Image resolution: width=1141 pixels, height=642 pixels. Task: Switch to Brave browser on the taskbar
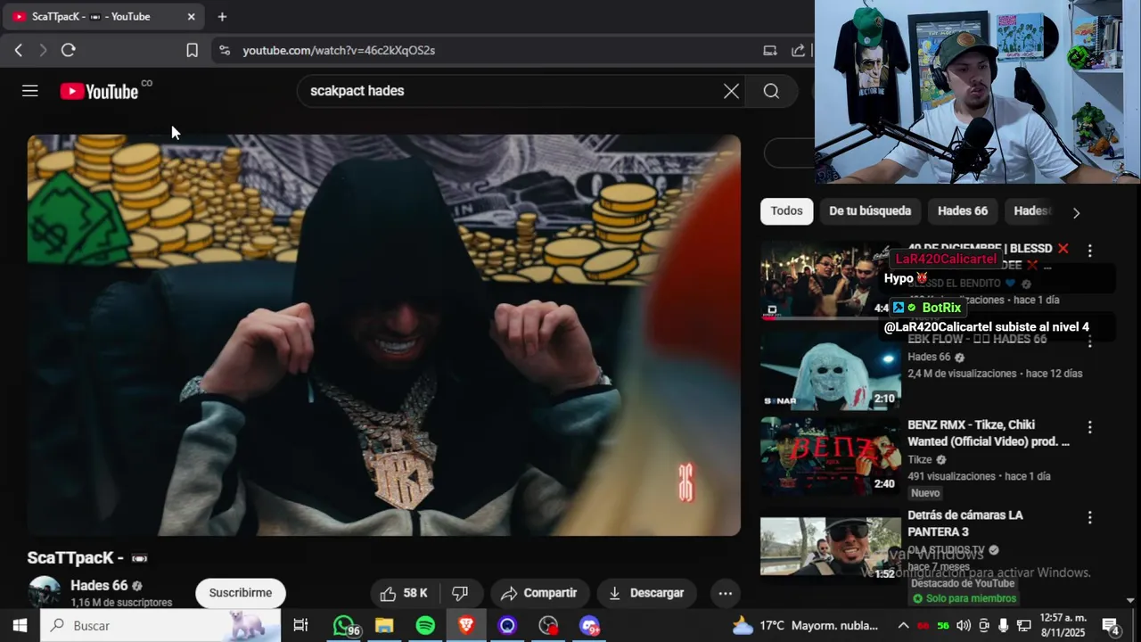tap(466, 626)
